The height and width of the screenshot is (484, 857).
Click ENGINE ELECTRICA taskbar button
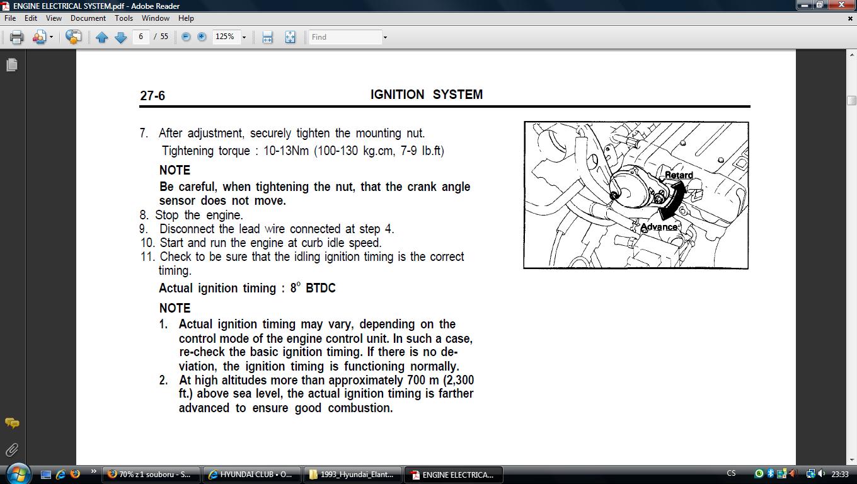click(x=454, y=475)
